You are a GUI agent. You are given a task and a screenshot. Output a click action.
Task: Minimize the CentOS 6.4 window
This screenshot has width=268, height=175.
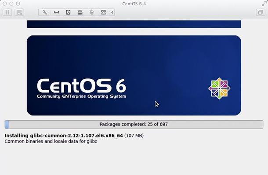point(11,3)
